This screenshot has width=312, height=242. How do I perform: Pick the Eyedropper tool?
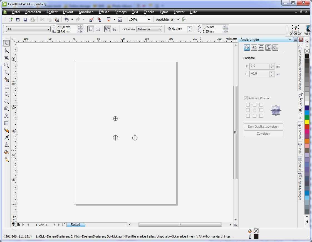(6, 137)
